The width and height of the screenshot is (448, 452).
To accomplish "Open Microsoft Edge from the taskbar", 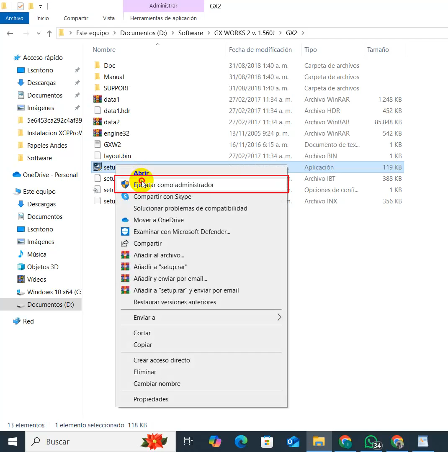I will (241, 442).
